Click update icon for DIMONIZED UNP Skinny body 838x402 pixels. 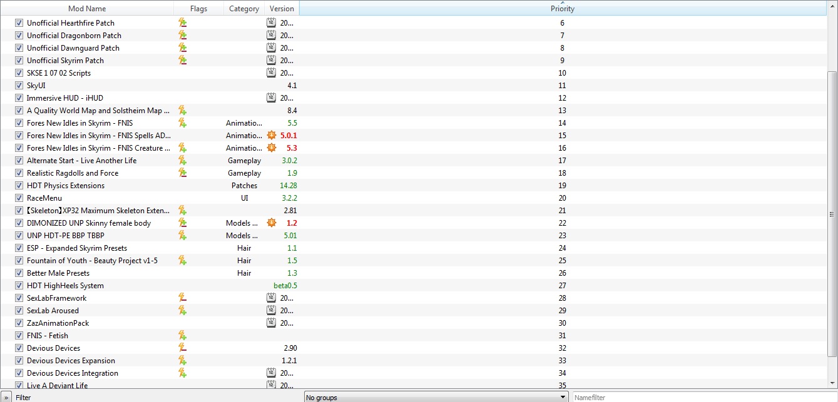click(x=272, y=223)
